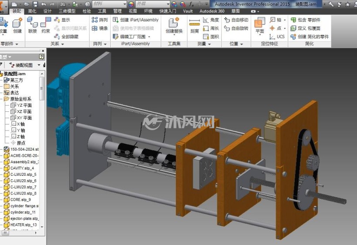The width and height of the screenshot is (357, 245).
Task: Click the 创建替换 create substitute tool
Action: click(174, 26)
